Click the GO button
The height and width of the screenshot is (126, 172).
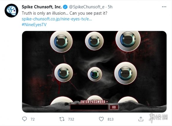[114, 107]
